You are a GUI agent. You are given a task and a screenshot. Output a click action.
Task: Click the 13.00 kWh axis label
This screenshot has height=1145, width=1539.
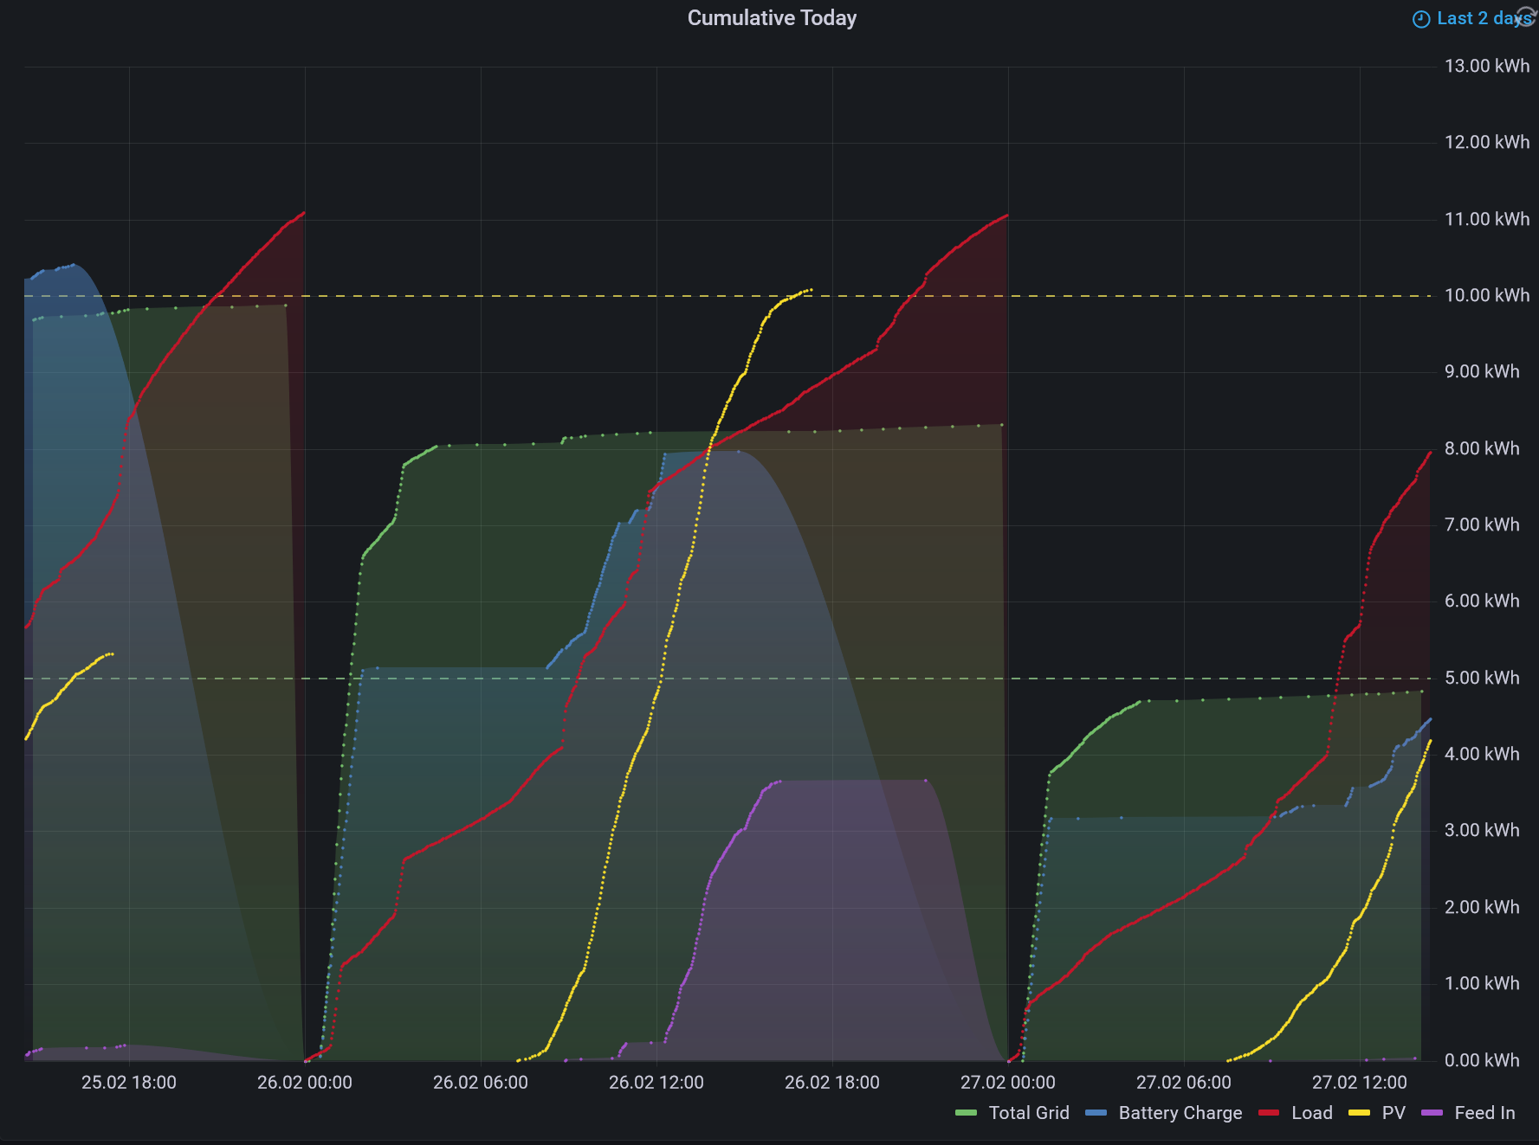coord(1486,66)
